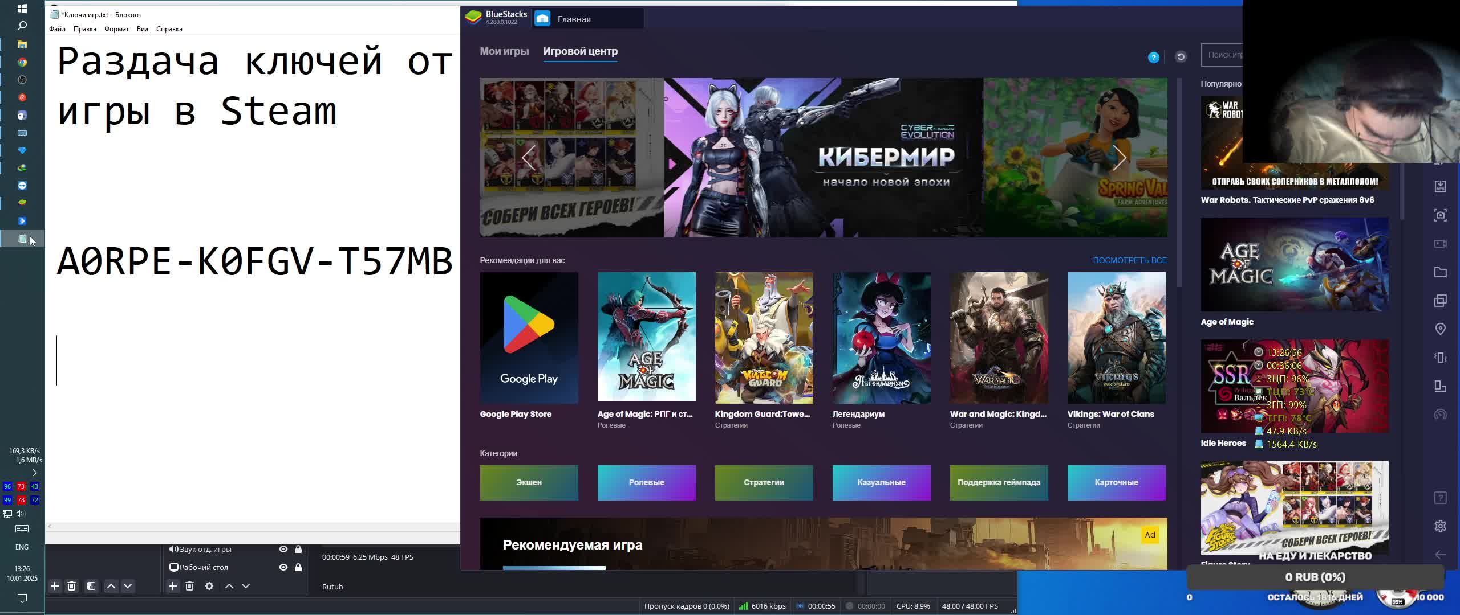Open the Формат menu in Notepad

(116, 29)
